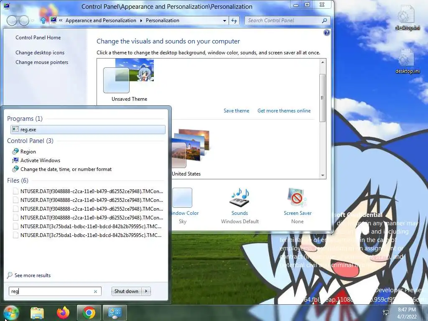Click the search magnifier in Control Panel

click(324, 20)
